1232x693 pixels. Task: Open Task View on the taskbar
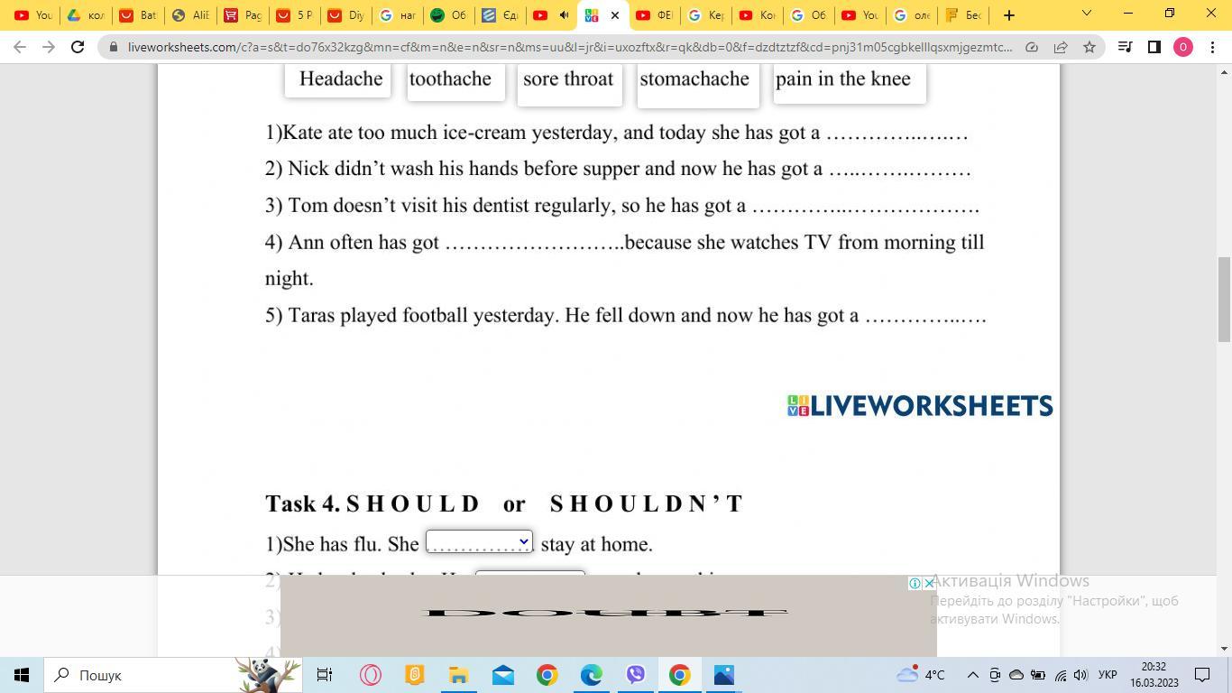[325, 675]
